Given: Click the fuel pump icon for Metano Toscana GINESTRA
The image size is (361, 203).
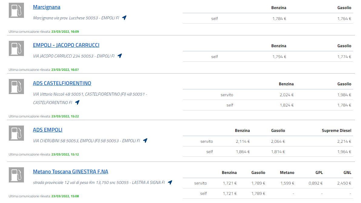Looking at the screenshot, I should 16,175.
